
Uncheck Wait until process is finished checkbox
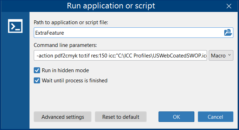37,81
